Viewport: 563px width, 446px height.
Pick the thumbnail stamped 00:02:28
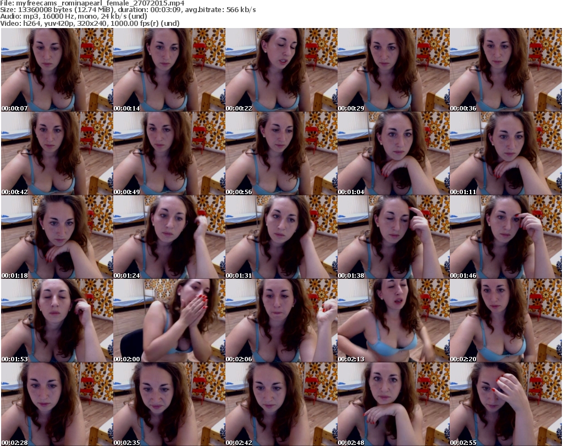coord(57,404)
